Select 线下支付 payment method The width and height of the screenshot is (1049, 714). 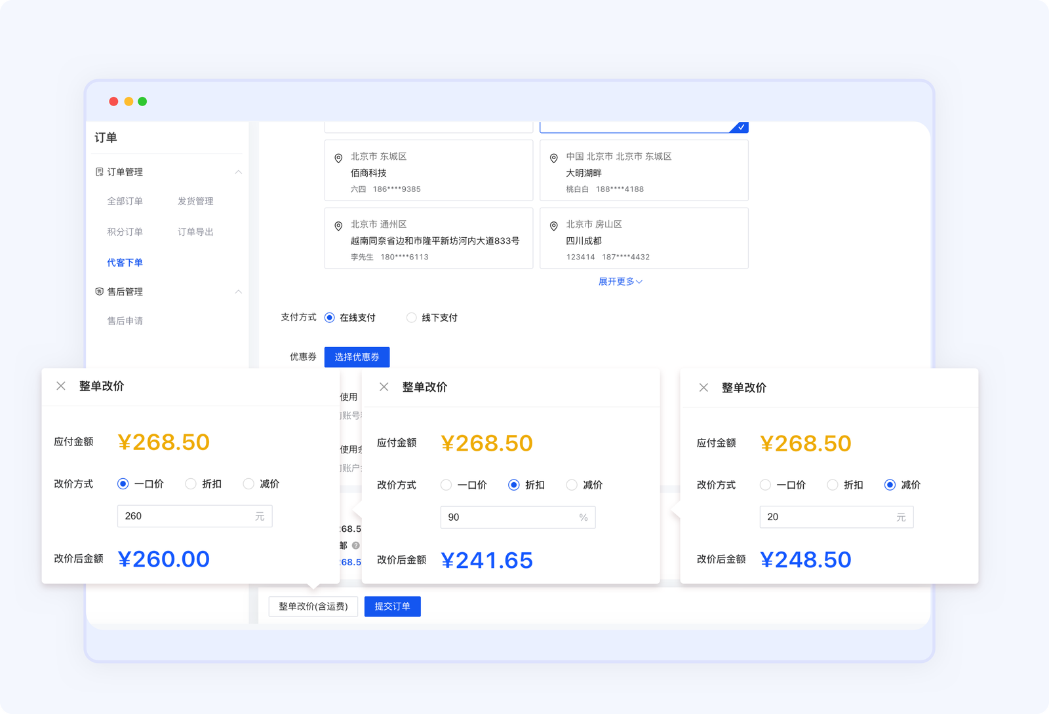(412, 318)
